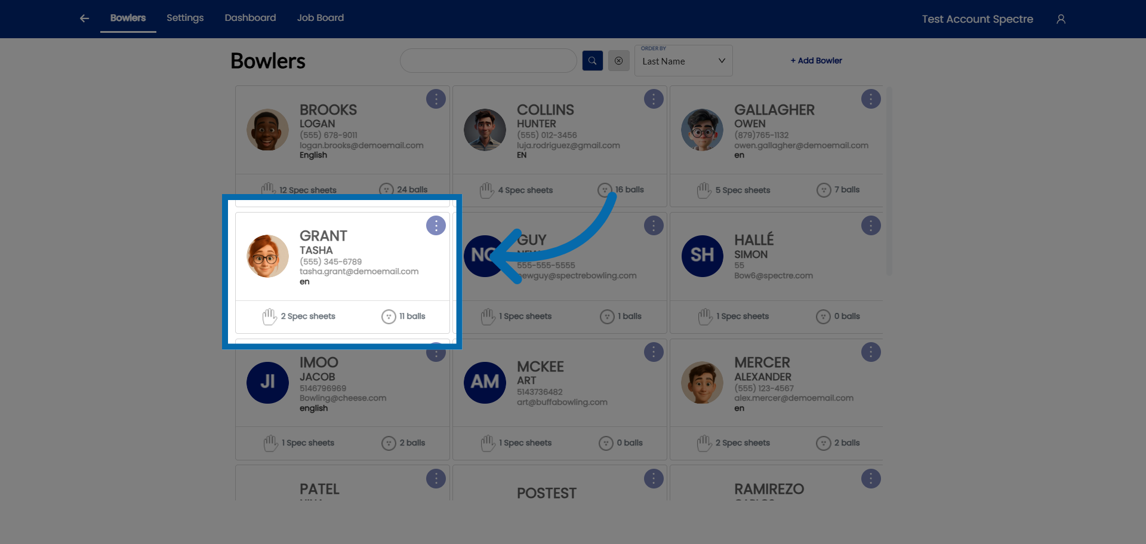Open Imoo 2 balls
This screenshot has height=544, width=1146.
click(403, 443)
